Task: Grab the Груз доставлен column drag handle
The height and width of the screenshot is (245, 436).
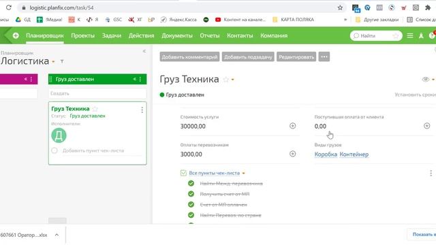Action: pos(50,79)
